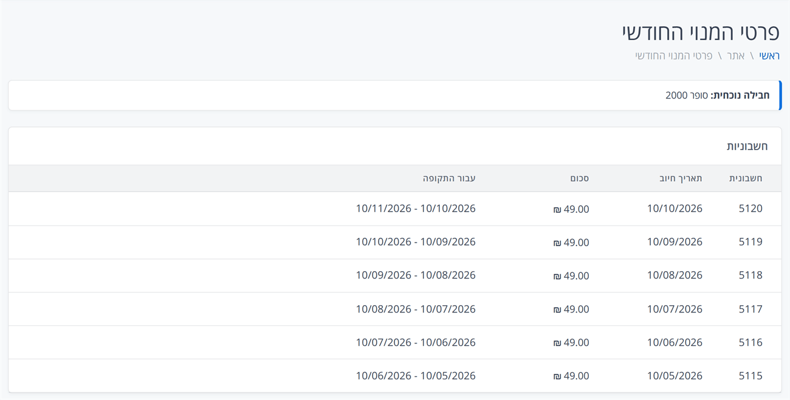
Task: Click the period 10/09/2026 - 10/08/2026
Action: pos(416,275)
